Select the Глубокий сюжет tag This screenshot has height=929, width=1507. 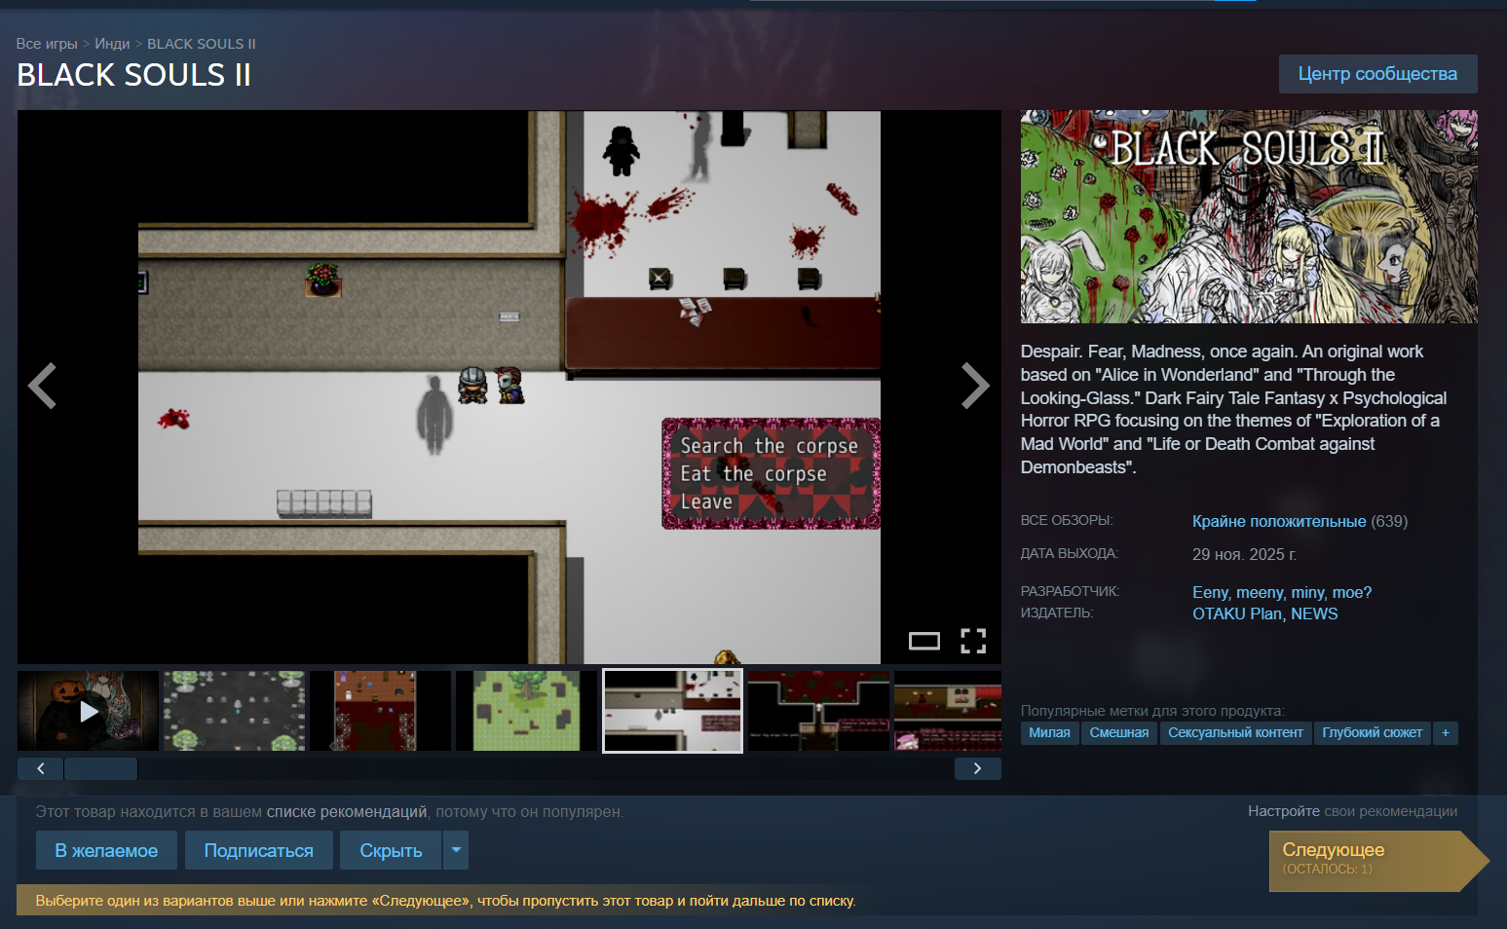click(1372, 733)
